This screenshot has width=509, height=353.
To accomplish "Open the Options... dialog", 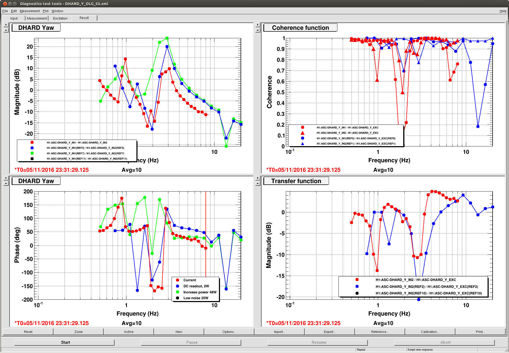I will click(229, 332).
